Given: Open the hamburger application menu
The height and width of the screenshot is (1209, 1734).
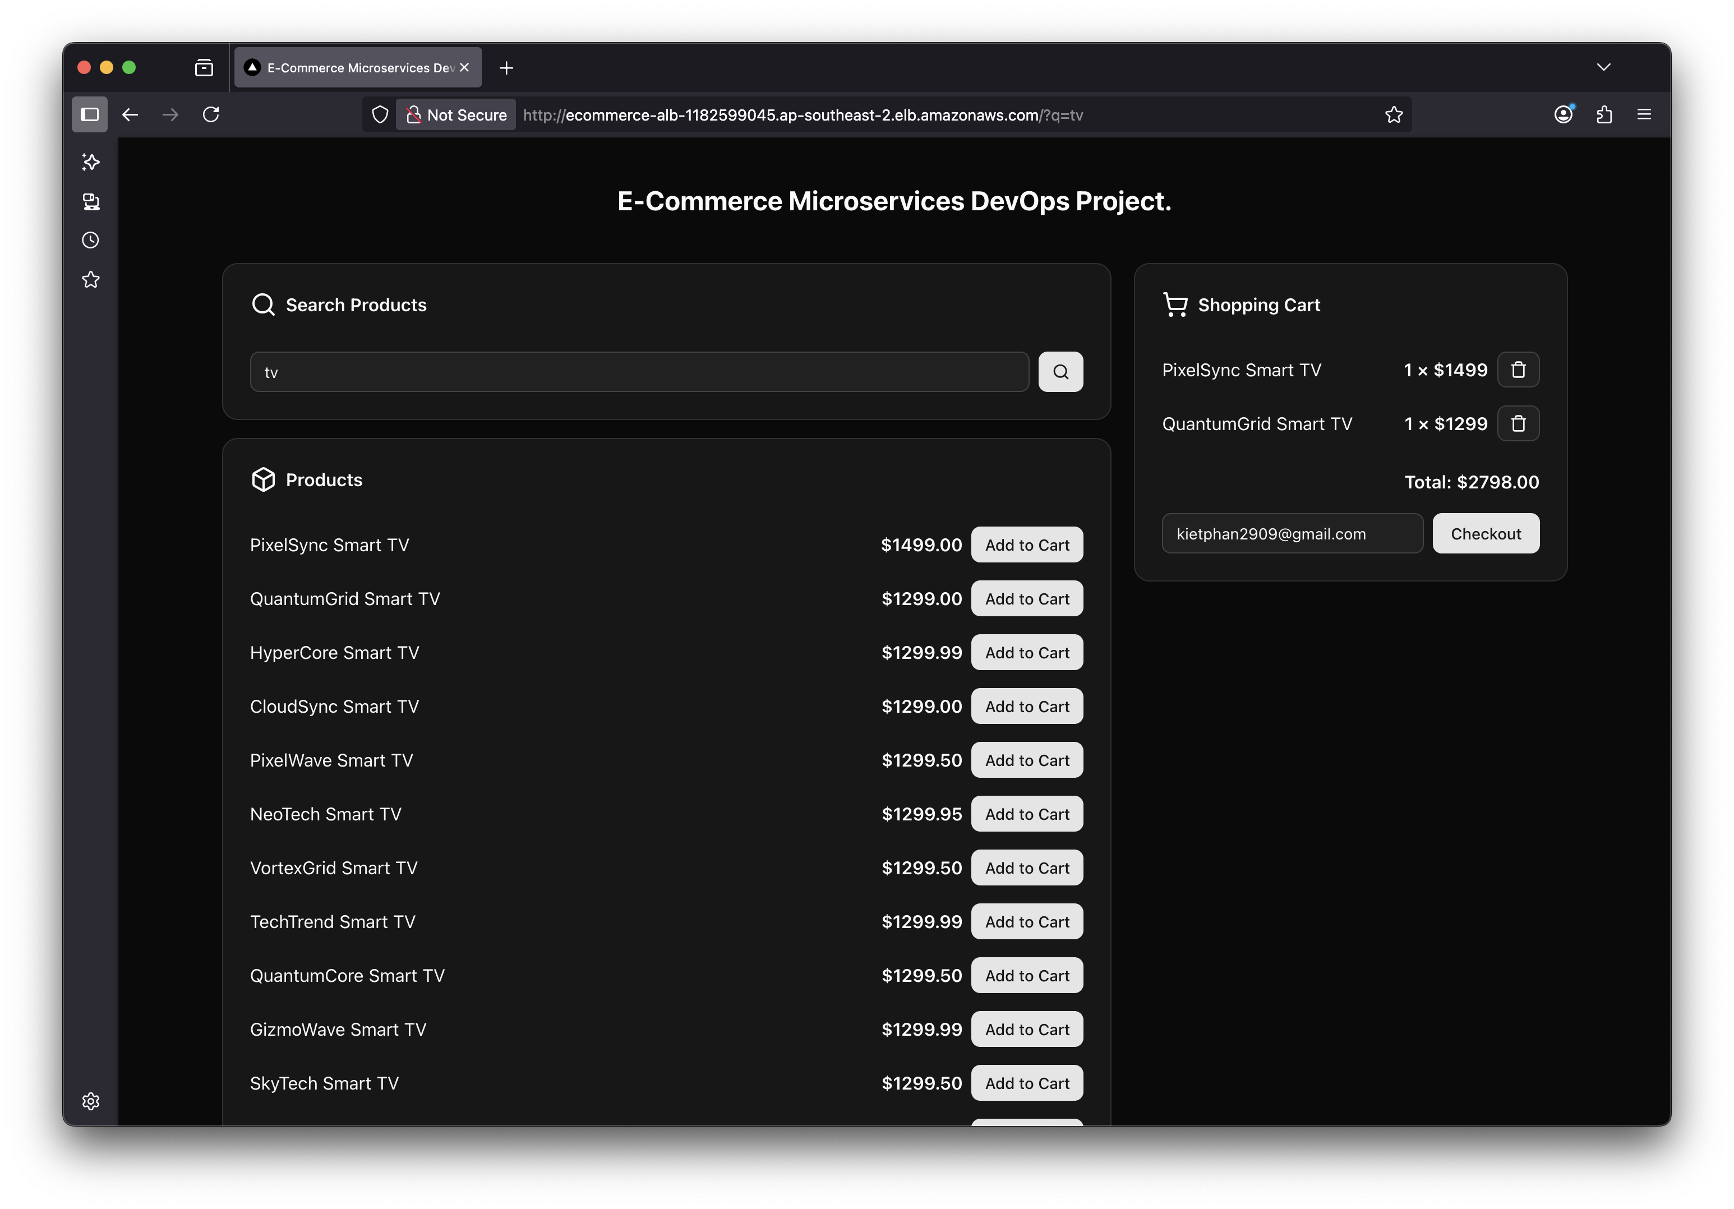Looking at the screenshot, I should 1644,115.
